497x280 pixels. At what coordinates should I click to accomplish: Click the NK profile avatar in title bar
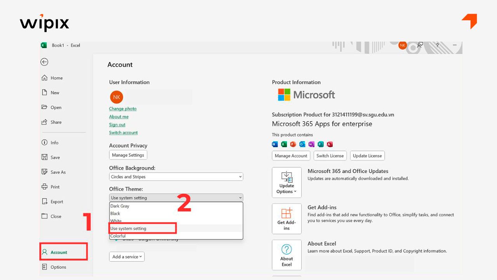coord(402,45)
